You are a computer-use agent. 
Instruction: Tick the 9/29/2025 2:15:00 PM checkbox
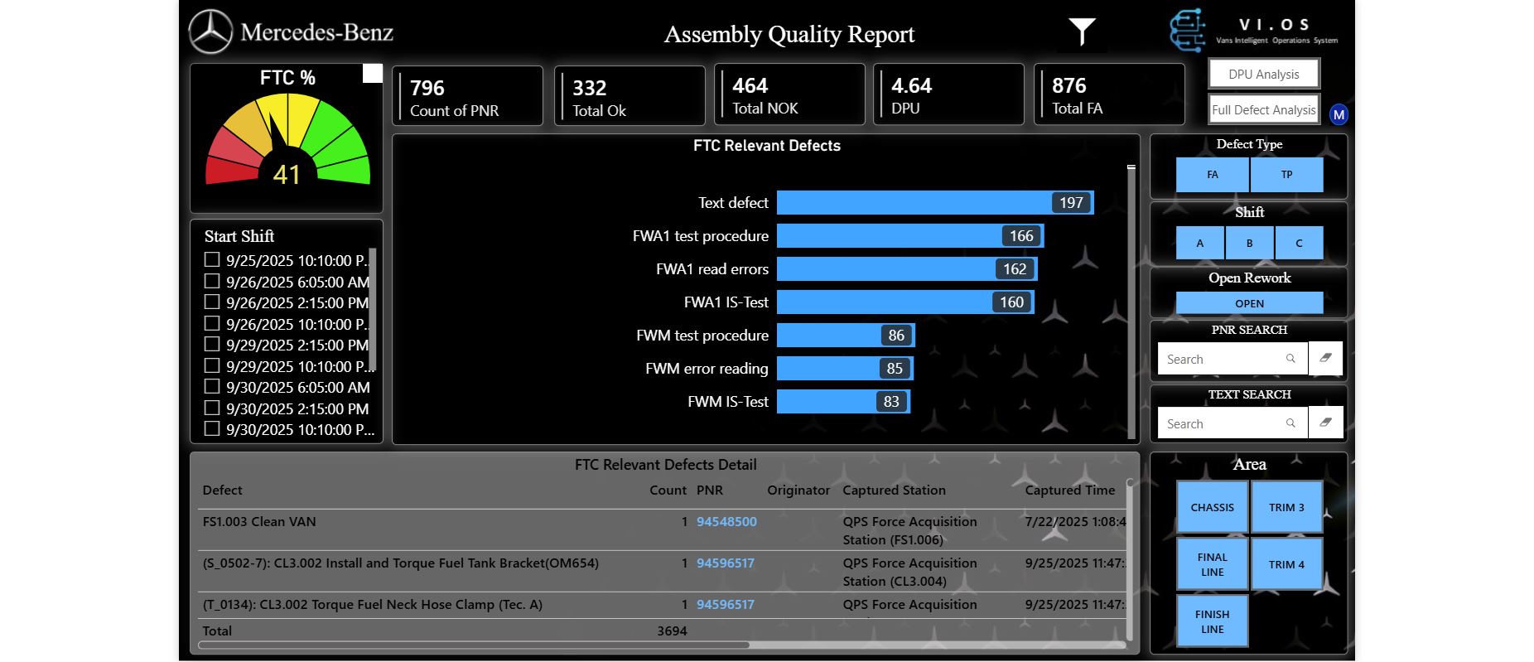coord(212,345)
